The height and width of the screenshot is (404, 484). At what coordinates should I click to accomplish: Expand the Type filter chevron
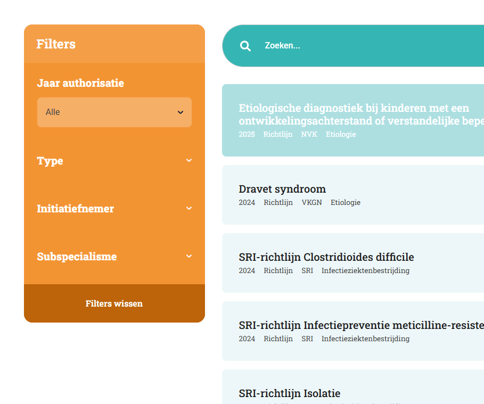pyautogui.click(x=189, y=161)
